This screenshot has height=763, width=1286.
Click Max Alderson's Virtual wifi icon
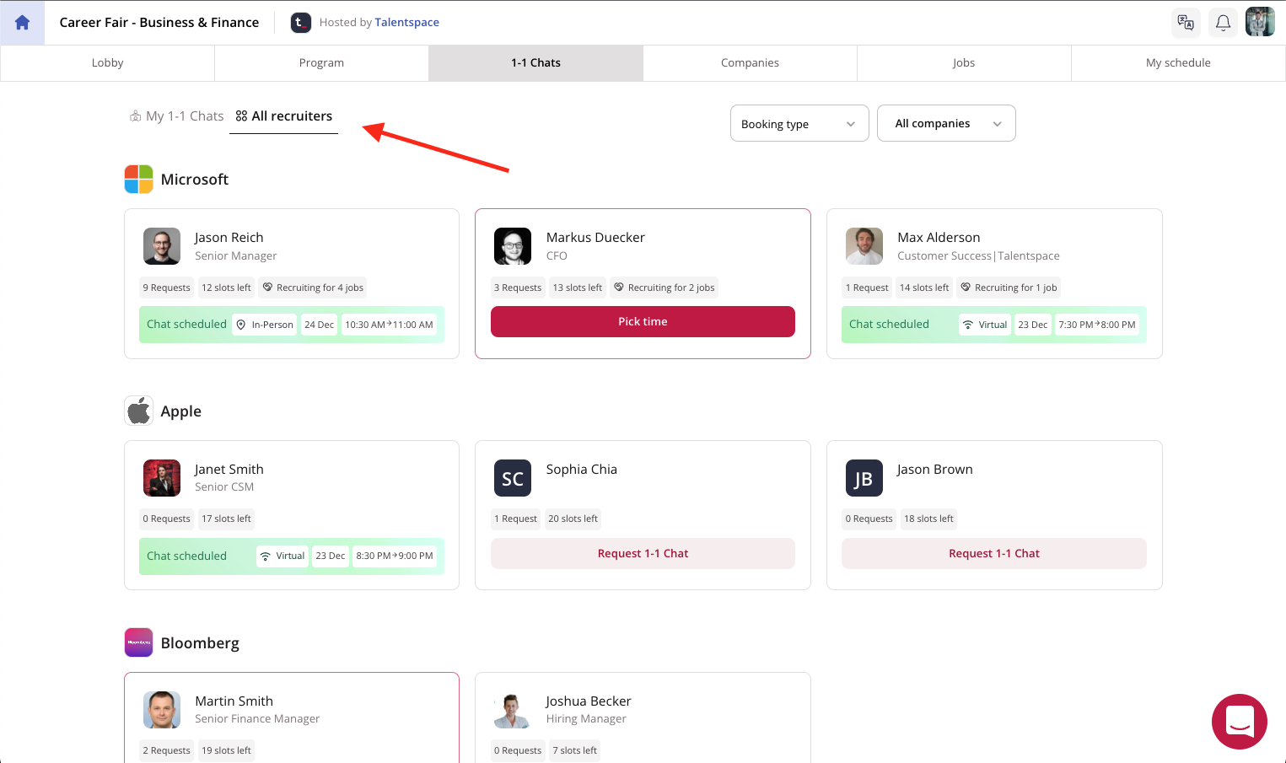(x=968, y=325)
